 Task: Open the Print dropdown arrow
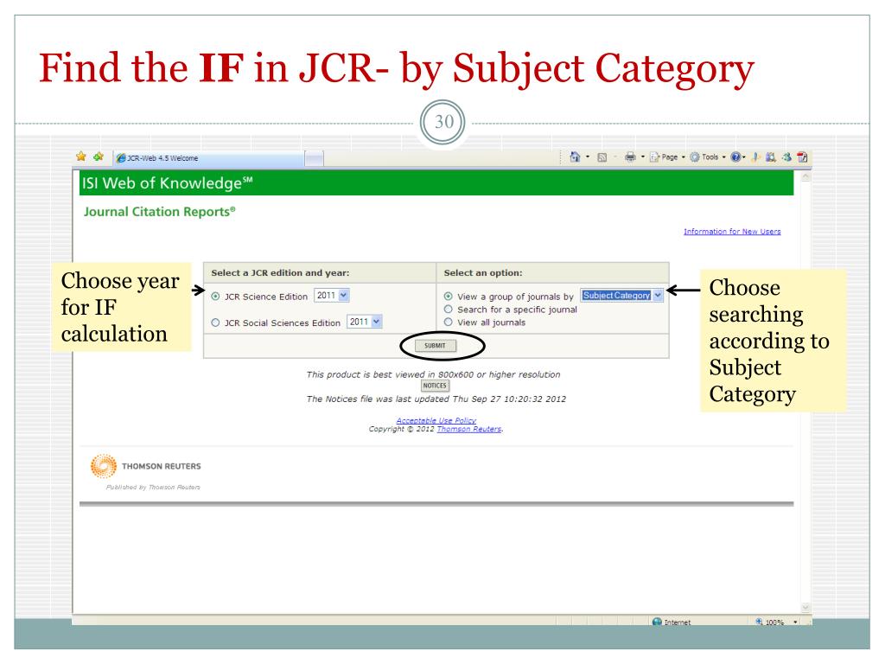(643, 157)
